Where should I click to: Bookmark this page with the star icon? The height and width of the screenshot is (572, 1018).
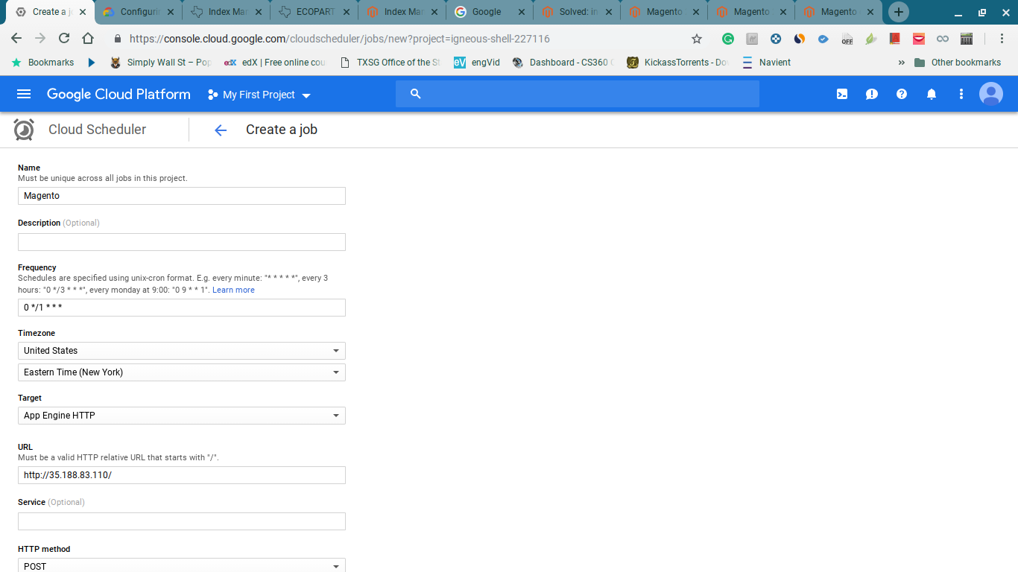[697, 38]
